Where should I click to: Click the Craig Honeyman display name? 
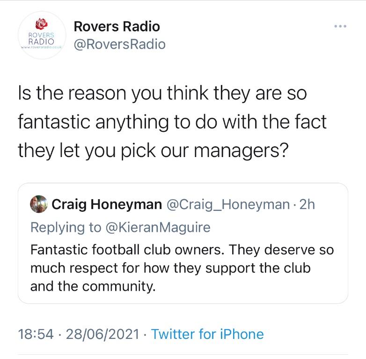[107, 204]
